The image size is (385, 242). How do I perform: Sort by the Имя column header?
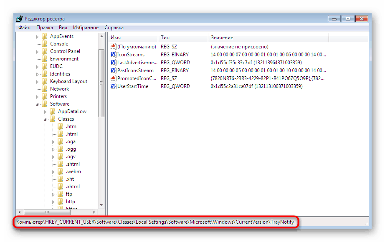pos(133,37)
